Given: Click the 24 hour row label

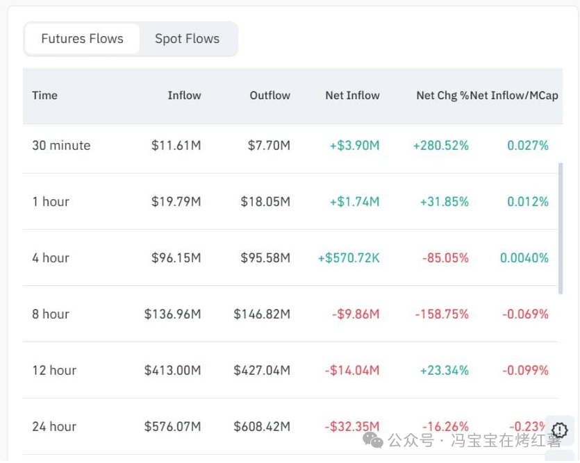Looking at the screenshot, I should click(x=54, y=427).
